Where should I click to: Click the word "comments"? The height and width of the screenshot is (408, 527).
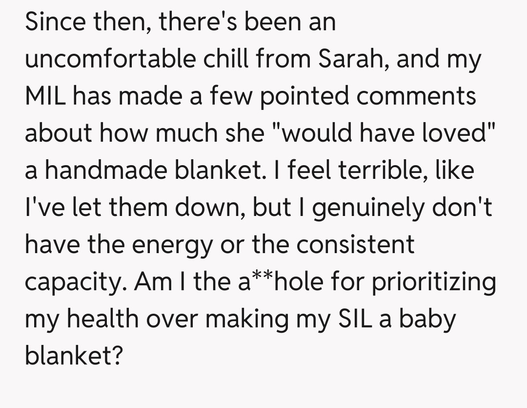(x=416, y=96)
